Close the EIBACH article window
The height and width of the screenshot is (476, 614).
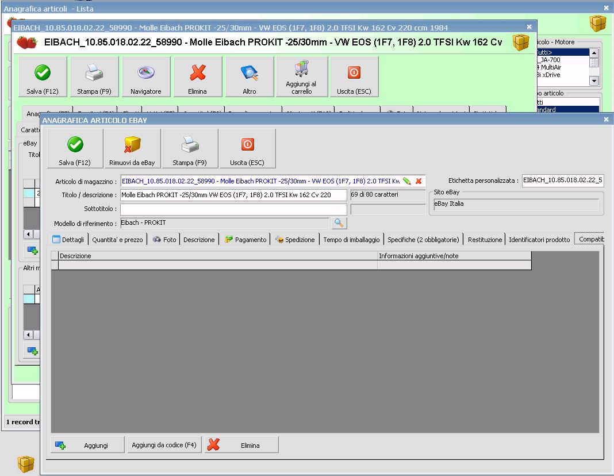[529, 26]
